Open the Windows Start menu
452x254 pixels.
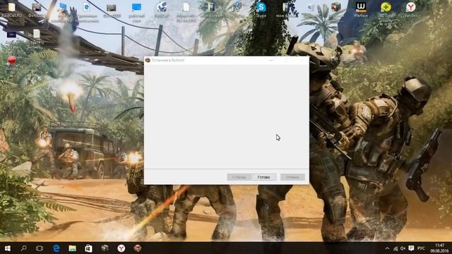point(8,248)
